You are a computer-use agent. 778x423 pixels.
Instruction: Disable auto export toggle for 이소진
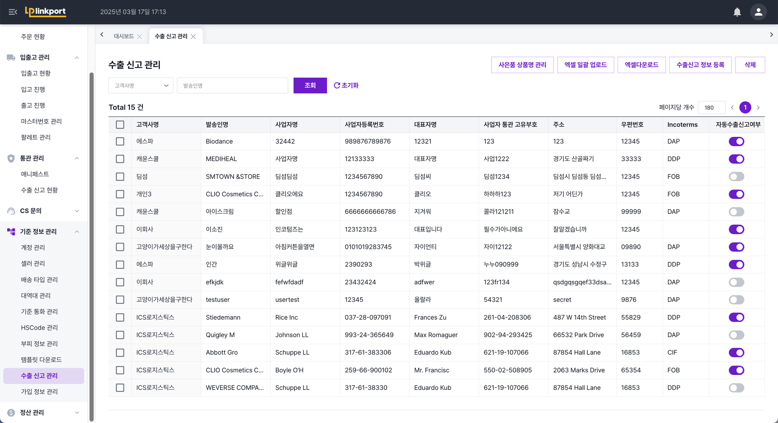tap(736, 230)
